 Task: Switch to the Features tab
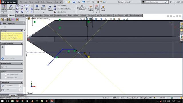pyautogui.click(x=4, y=15)
